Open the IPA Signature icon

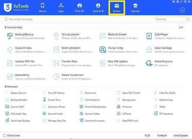point(156,113)
